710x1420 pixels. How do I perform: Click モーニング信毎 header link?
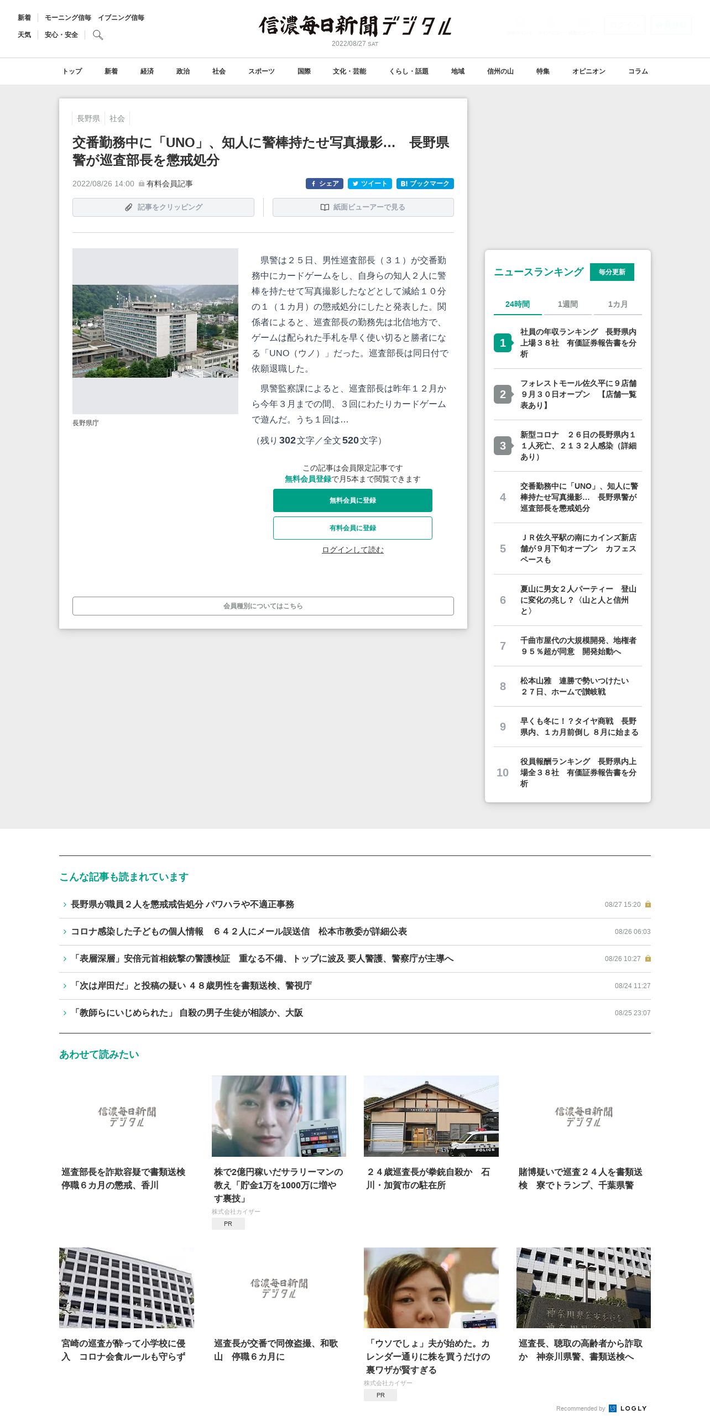(x=68, y=18)
